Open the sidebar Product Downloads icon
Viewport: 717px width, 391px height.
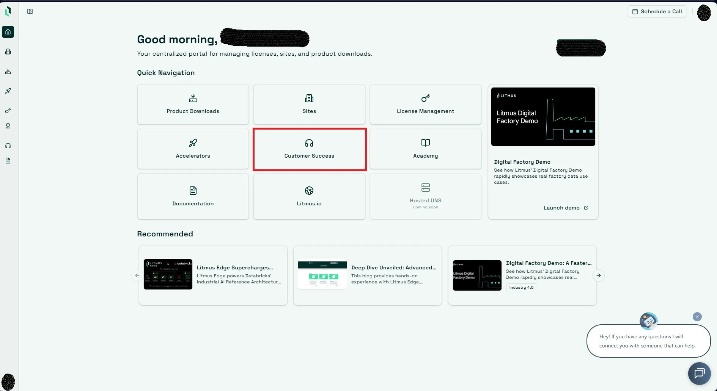click(x=8, y=71)
